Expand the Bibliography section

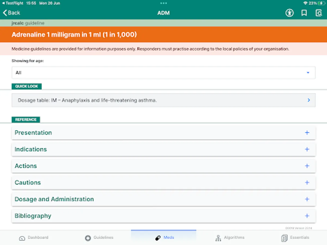163,216
